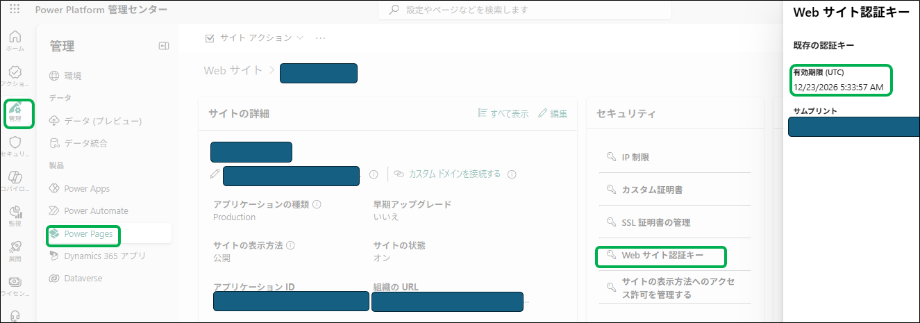Click the top search input field
920x323 pixels.
(x=524, y=10)
